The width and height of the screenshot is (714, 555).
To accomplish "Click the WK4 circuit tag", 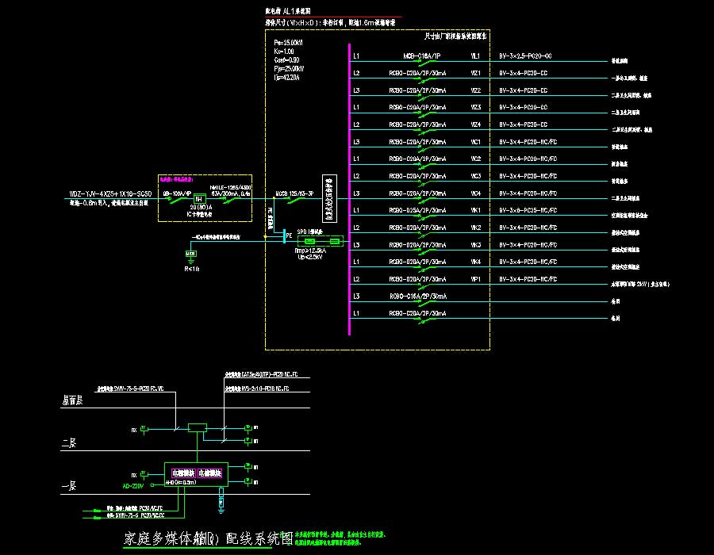I will click(x=476, y=262).
